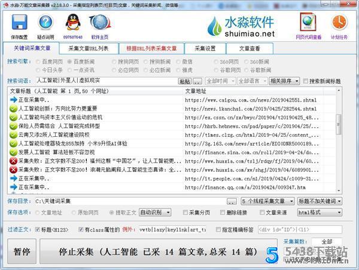
Task: Click the 文章地址 column header
Action: [254, 91]
